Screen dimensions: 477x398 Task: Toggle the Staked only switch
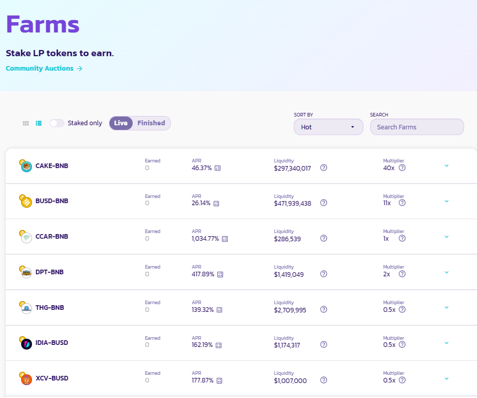pyautogui.click(x=57, y=123)
